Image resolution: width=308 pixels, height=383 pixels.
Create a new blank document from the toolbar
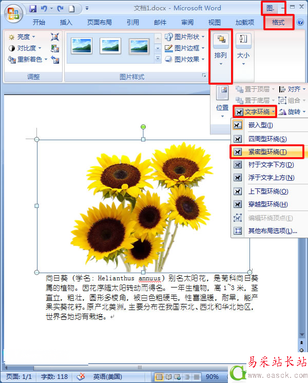point(72,9)
